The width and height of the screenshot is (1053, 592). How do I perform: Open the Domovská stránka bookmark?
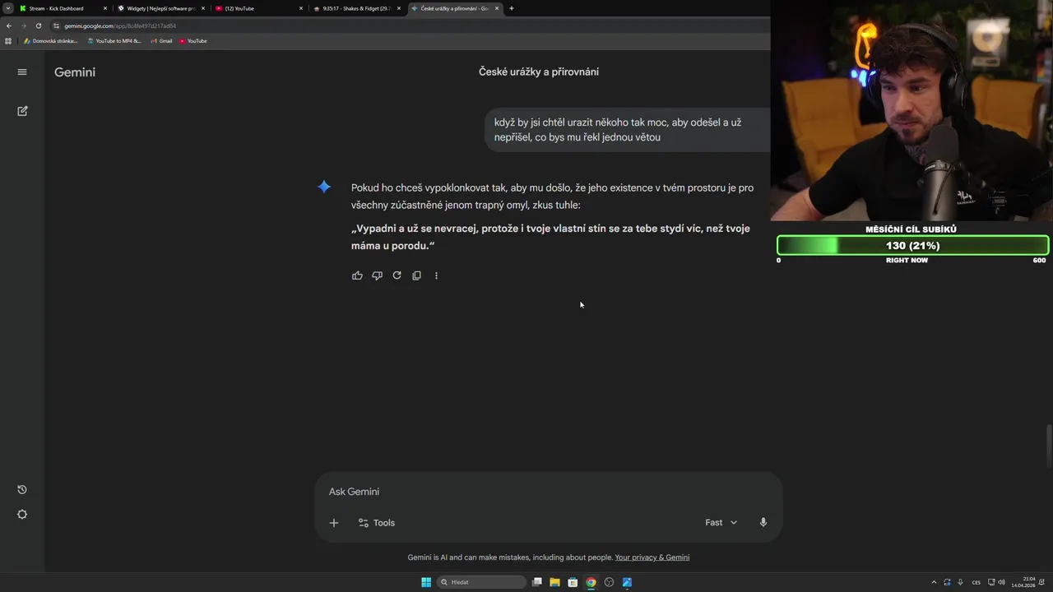pos(51,41)
